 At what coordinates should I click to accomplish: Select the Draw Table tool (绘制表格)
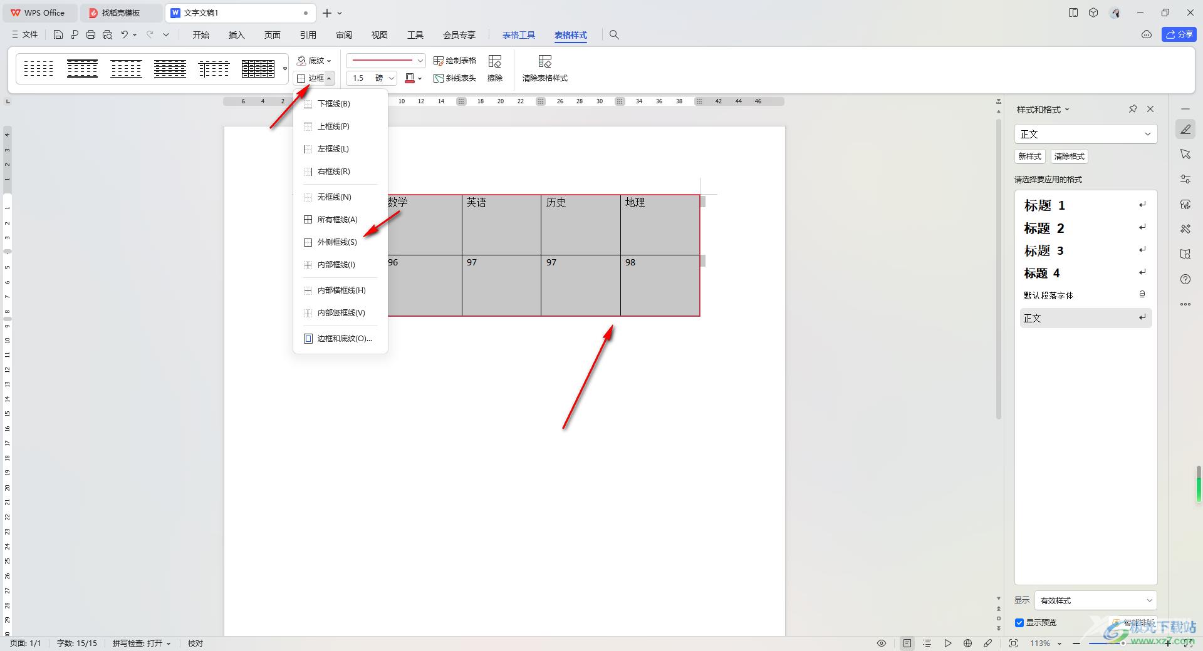[x=455, y=61]
